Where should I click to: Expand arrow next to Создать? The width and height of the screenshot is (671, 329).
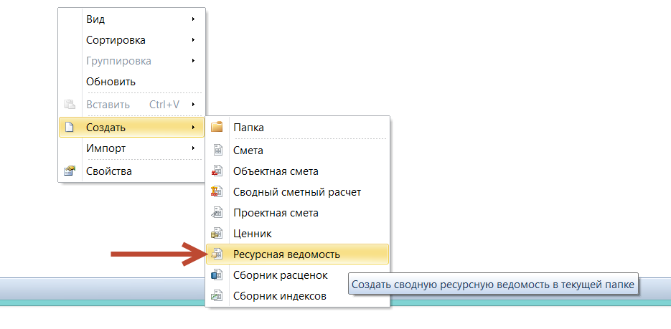[194, 128]
